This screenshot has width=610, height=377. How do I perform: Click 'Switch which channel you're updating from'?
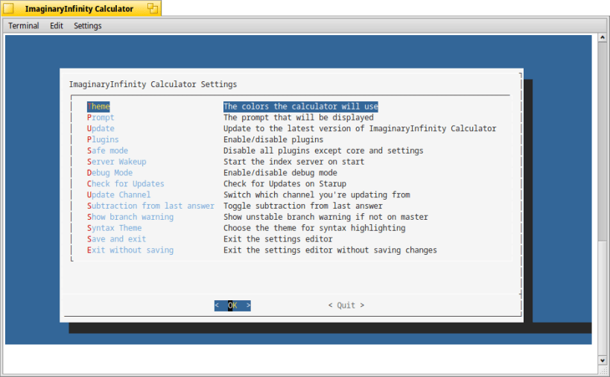click(317, 194)
